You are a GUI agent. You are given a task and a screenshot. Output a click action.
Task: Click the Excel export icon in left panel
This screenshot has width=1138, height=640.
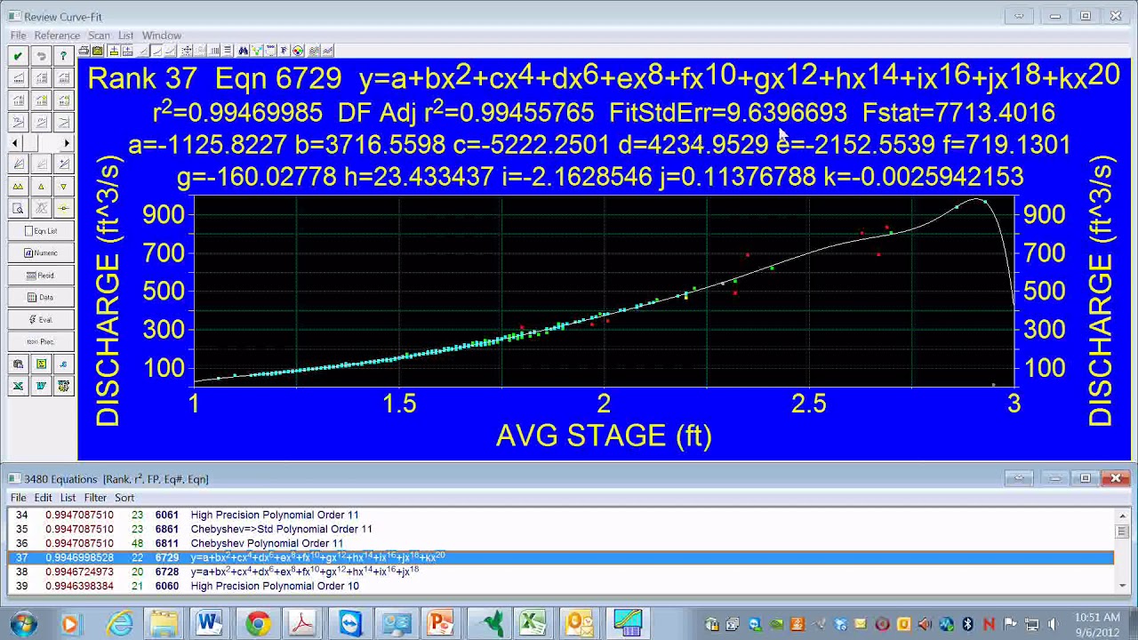18,386
